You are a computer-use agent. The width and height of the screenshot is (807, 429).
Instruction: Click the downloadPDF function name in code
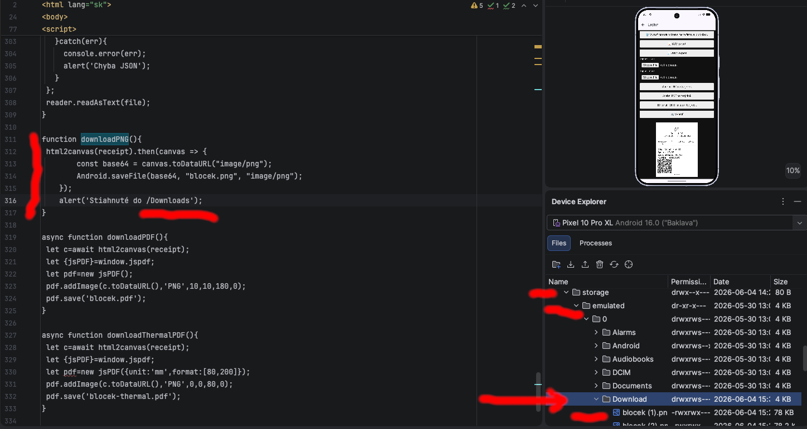pyautogui.click(x=133, y=237)
